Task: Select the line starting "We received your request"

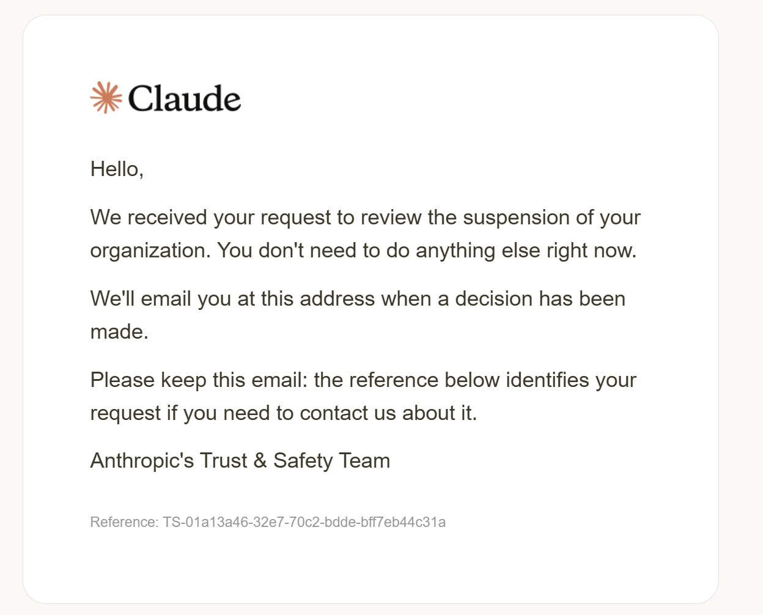Action: (365, 218)
